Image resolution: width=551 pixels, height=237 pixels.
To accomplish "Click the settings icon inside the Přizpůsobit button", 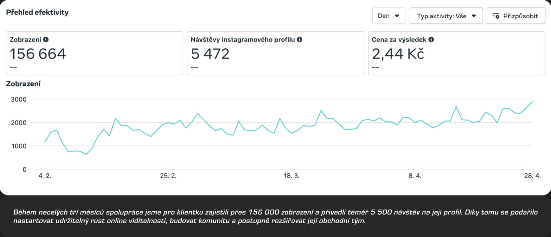I will click(x=496, y=16).
